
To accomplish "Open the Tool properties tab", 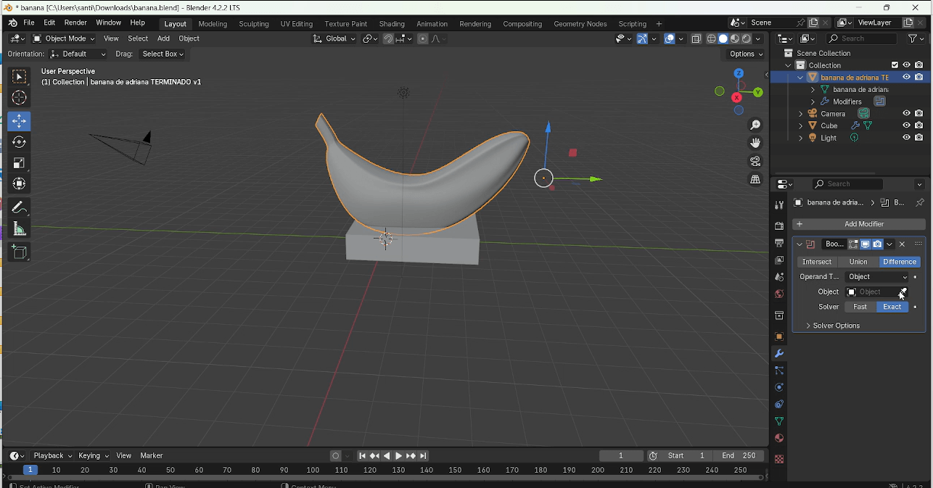I will (x=779, y=206).
